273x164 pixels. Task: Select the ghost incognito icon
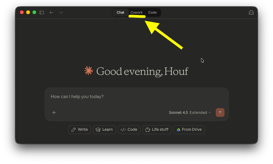point(251,12)
